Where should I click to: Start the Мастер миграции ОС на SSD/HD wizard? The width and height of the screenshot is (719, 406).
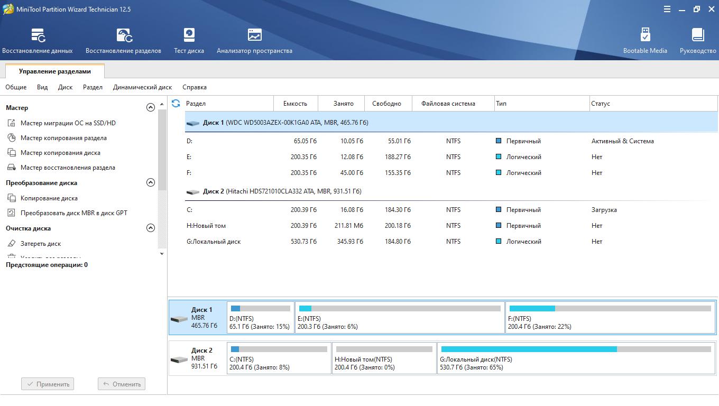[68, 123]
